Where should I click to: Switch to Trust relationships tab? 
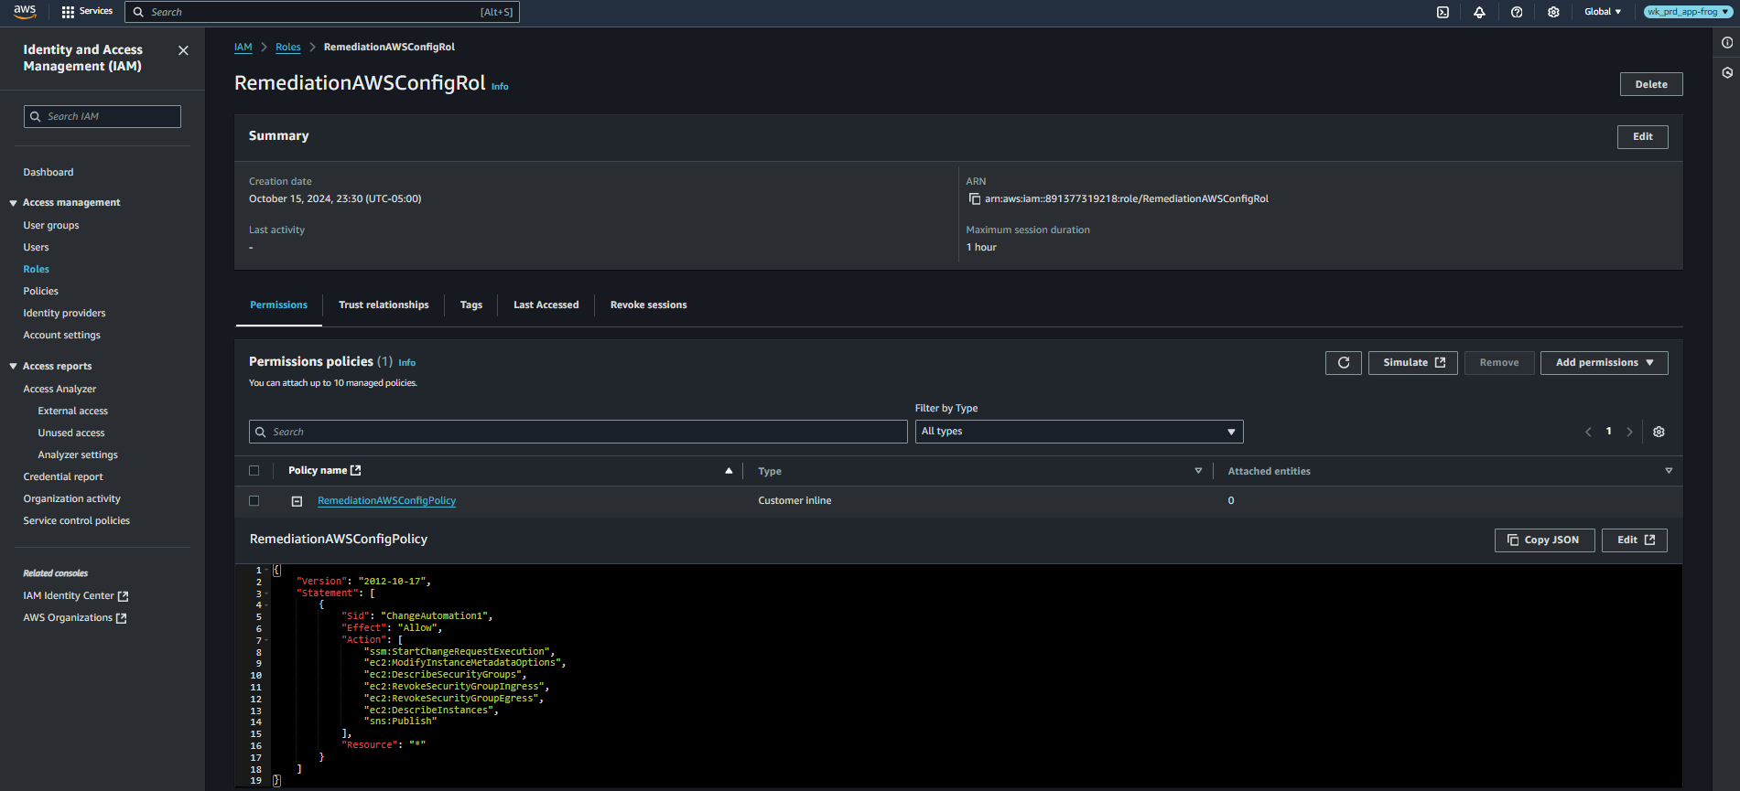384,305
